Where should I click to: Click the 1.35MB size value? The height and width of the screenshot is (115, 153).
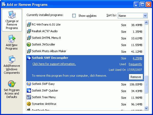tap(137, 32)
